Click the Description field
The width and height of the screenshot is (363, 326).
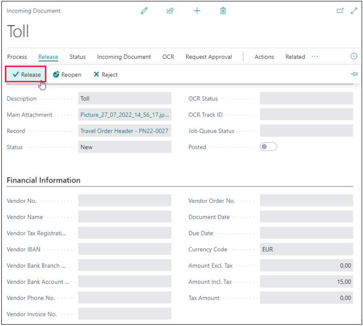click(x=124, y=98)
